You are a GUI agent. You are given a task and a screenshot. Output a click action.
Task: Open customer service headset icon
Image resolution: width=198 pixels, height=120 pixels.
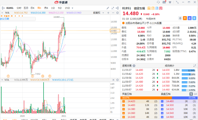[x=158, y=2]
